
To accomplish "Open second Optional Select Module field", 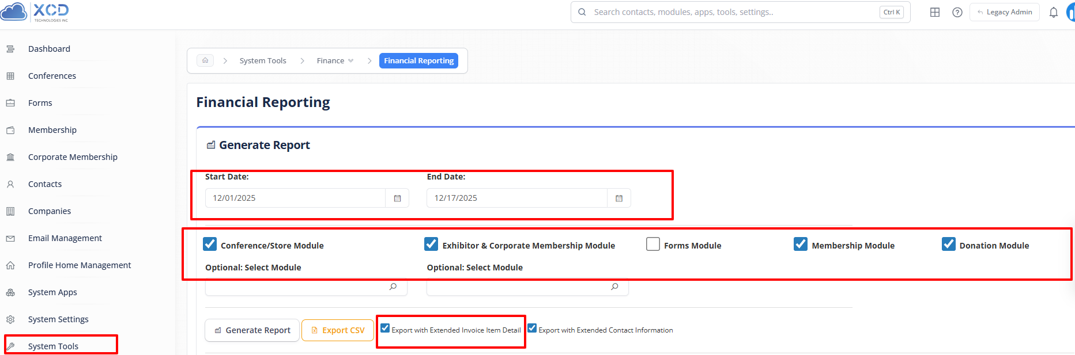I will (519, 287).
